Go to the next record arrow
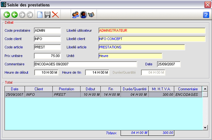Image resolution: width=212 pixels, height=140 pixels. 22,15
